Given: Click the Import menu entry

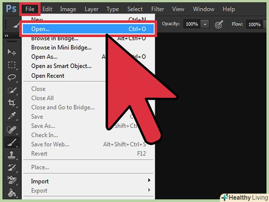Looking at the screenshot, I should point(40,181).
